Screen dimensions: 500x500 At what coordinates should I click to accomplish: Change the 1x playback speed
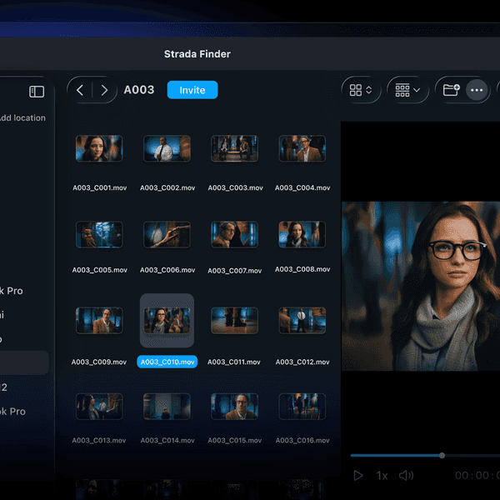coord(382,476)
